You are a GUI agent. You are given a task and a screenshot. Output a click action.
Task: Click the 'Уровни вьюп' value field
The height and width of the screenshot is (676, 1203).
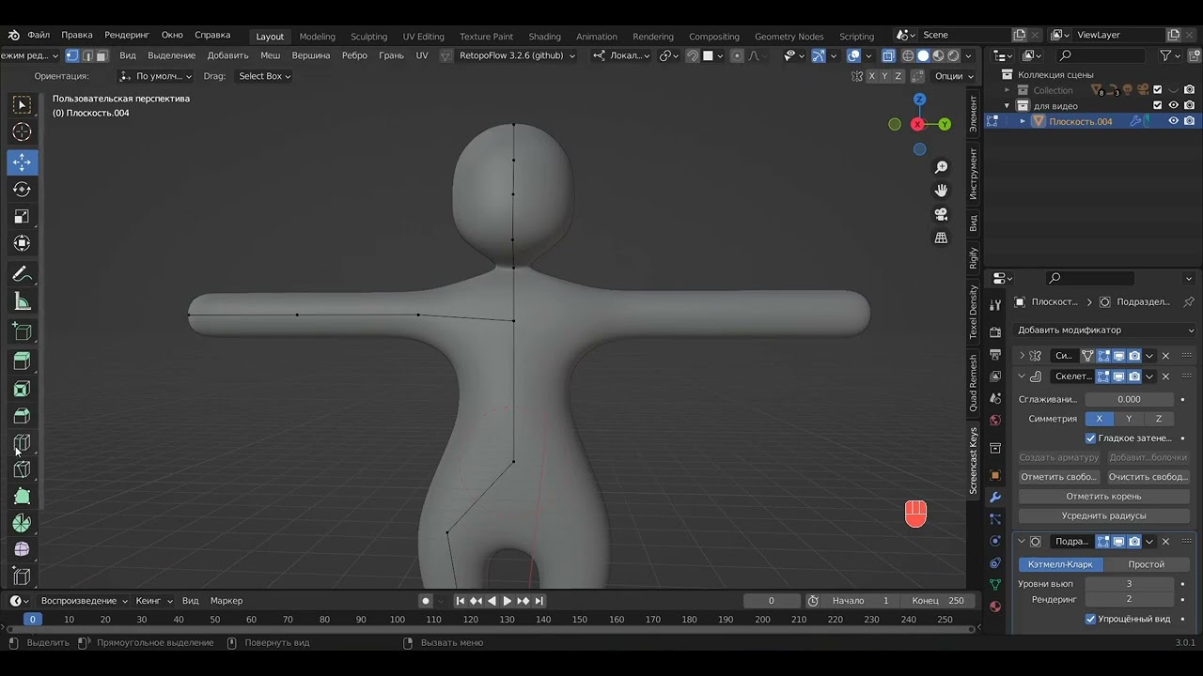click(1129, 584)
